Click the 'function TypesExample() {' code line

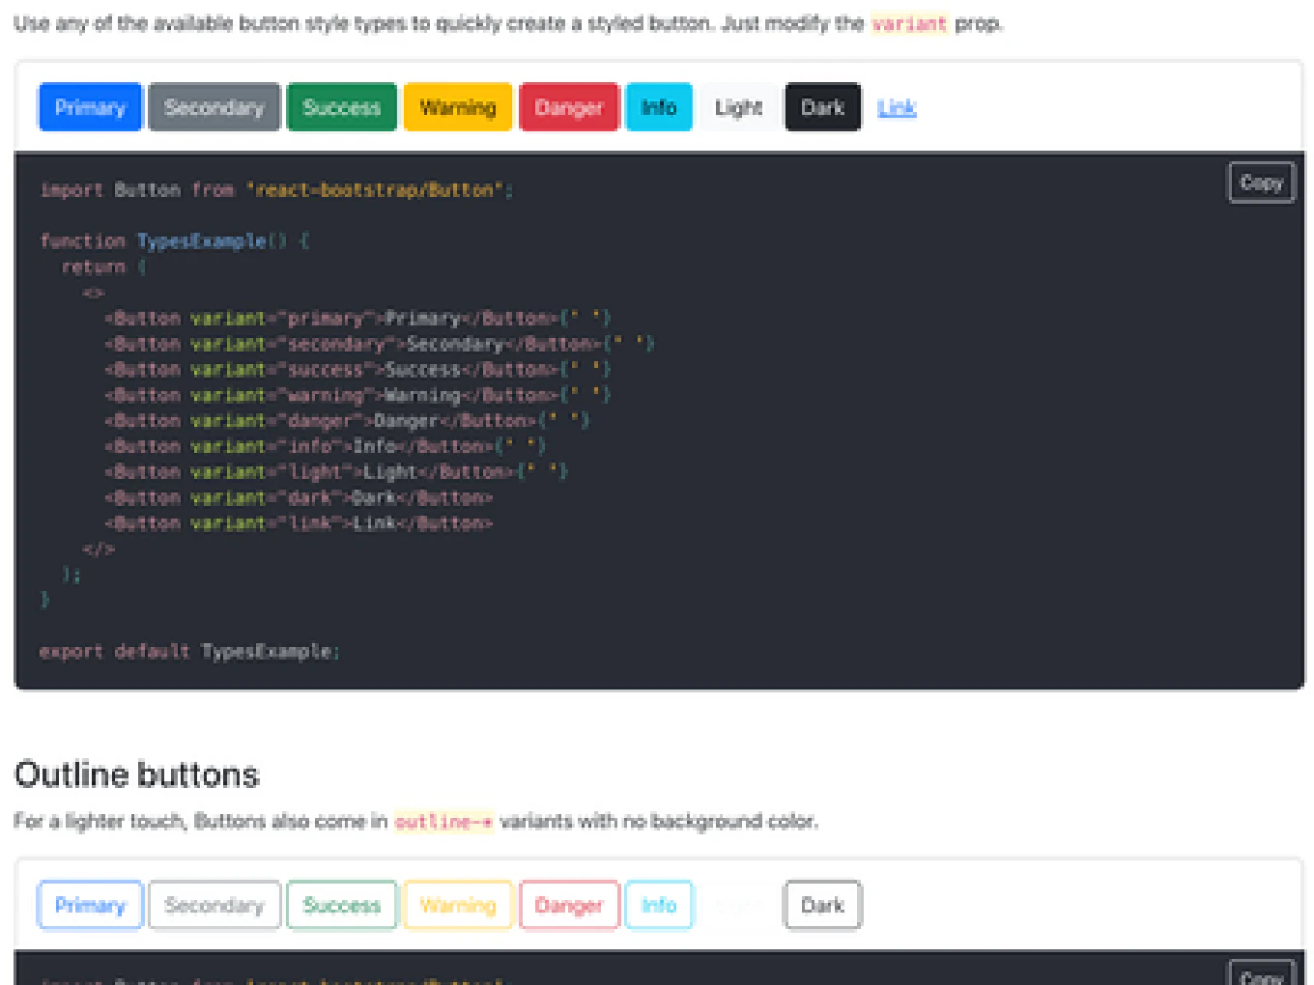[175, 240]
